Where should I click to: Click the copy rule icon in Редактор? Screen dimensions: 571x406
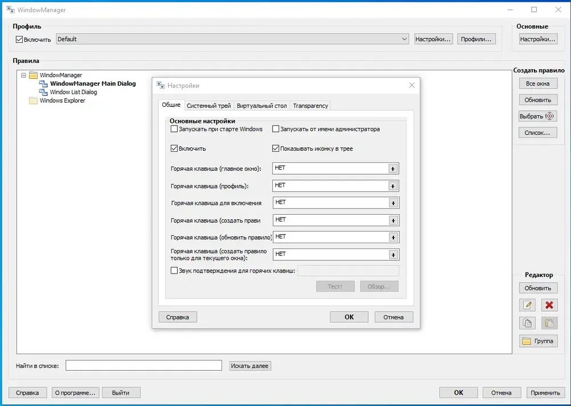click(527, 323)
